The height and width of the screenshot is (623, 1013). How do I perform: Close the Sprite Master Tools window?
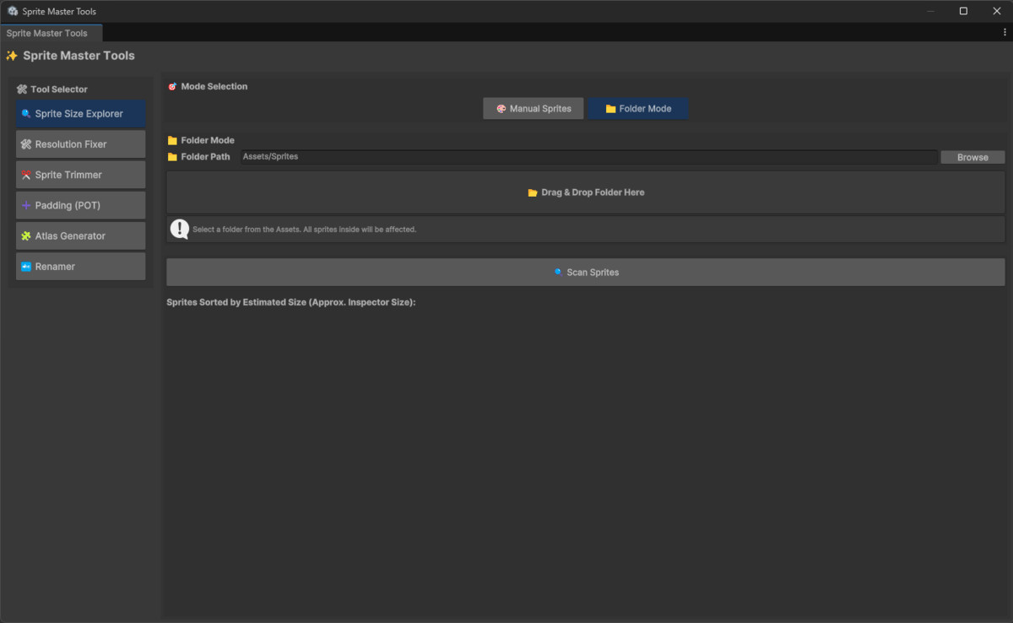tap(996, 11)
